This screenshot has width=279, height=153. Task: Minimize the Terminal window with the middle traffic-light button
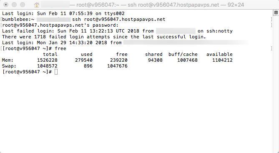[14, 5]
